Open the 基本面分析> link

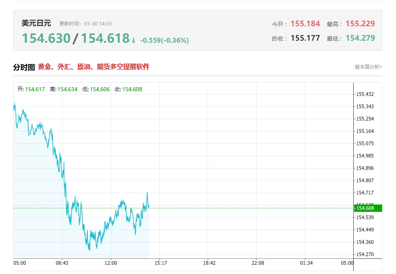368,67
